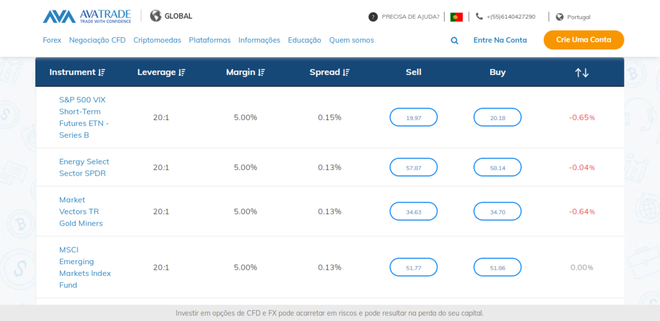Open MSCI Emerging Markets Index Fund link
This screenshot has width=660, height=321.
[85, 267]
